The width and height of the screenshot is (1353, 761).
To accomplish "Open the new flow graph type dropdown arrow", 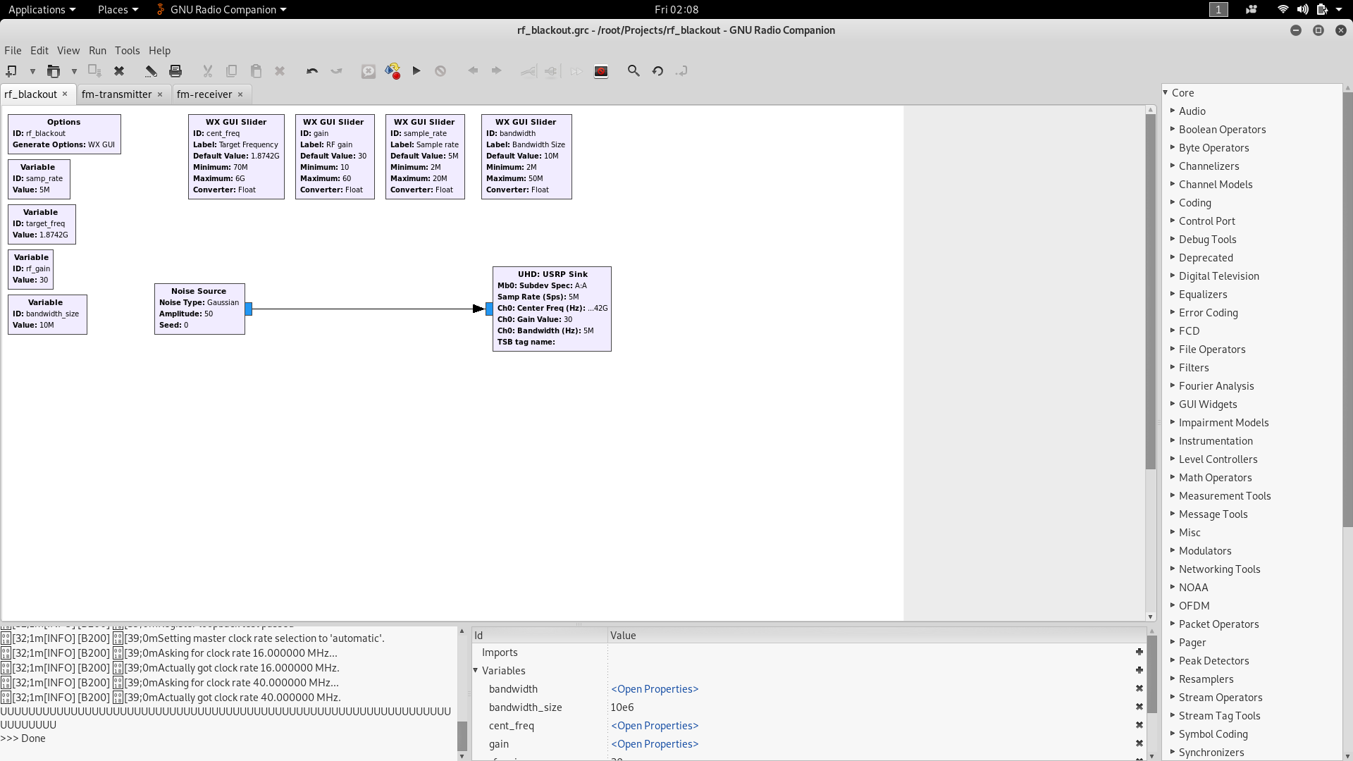I will coord(32,71).
